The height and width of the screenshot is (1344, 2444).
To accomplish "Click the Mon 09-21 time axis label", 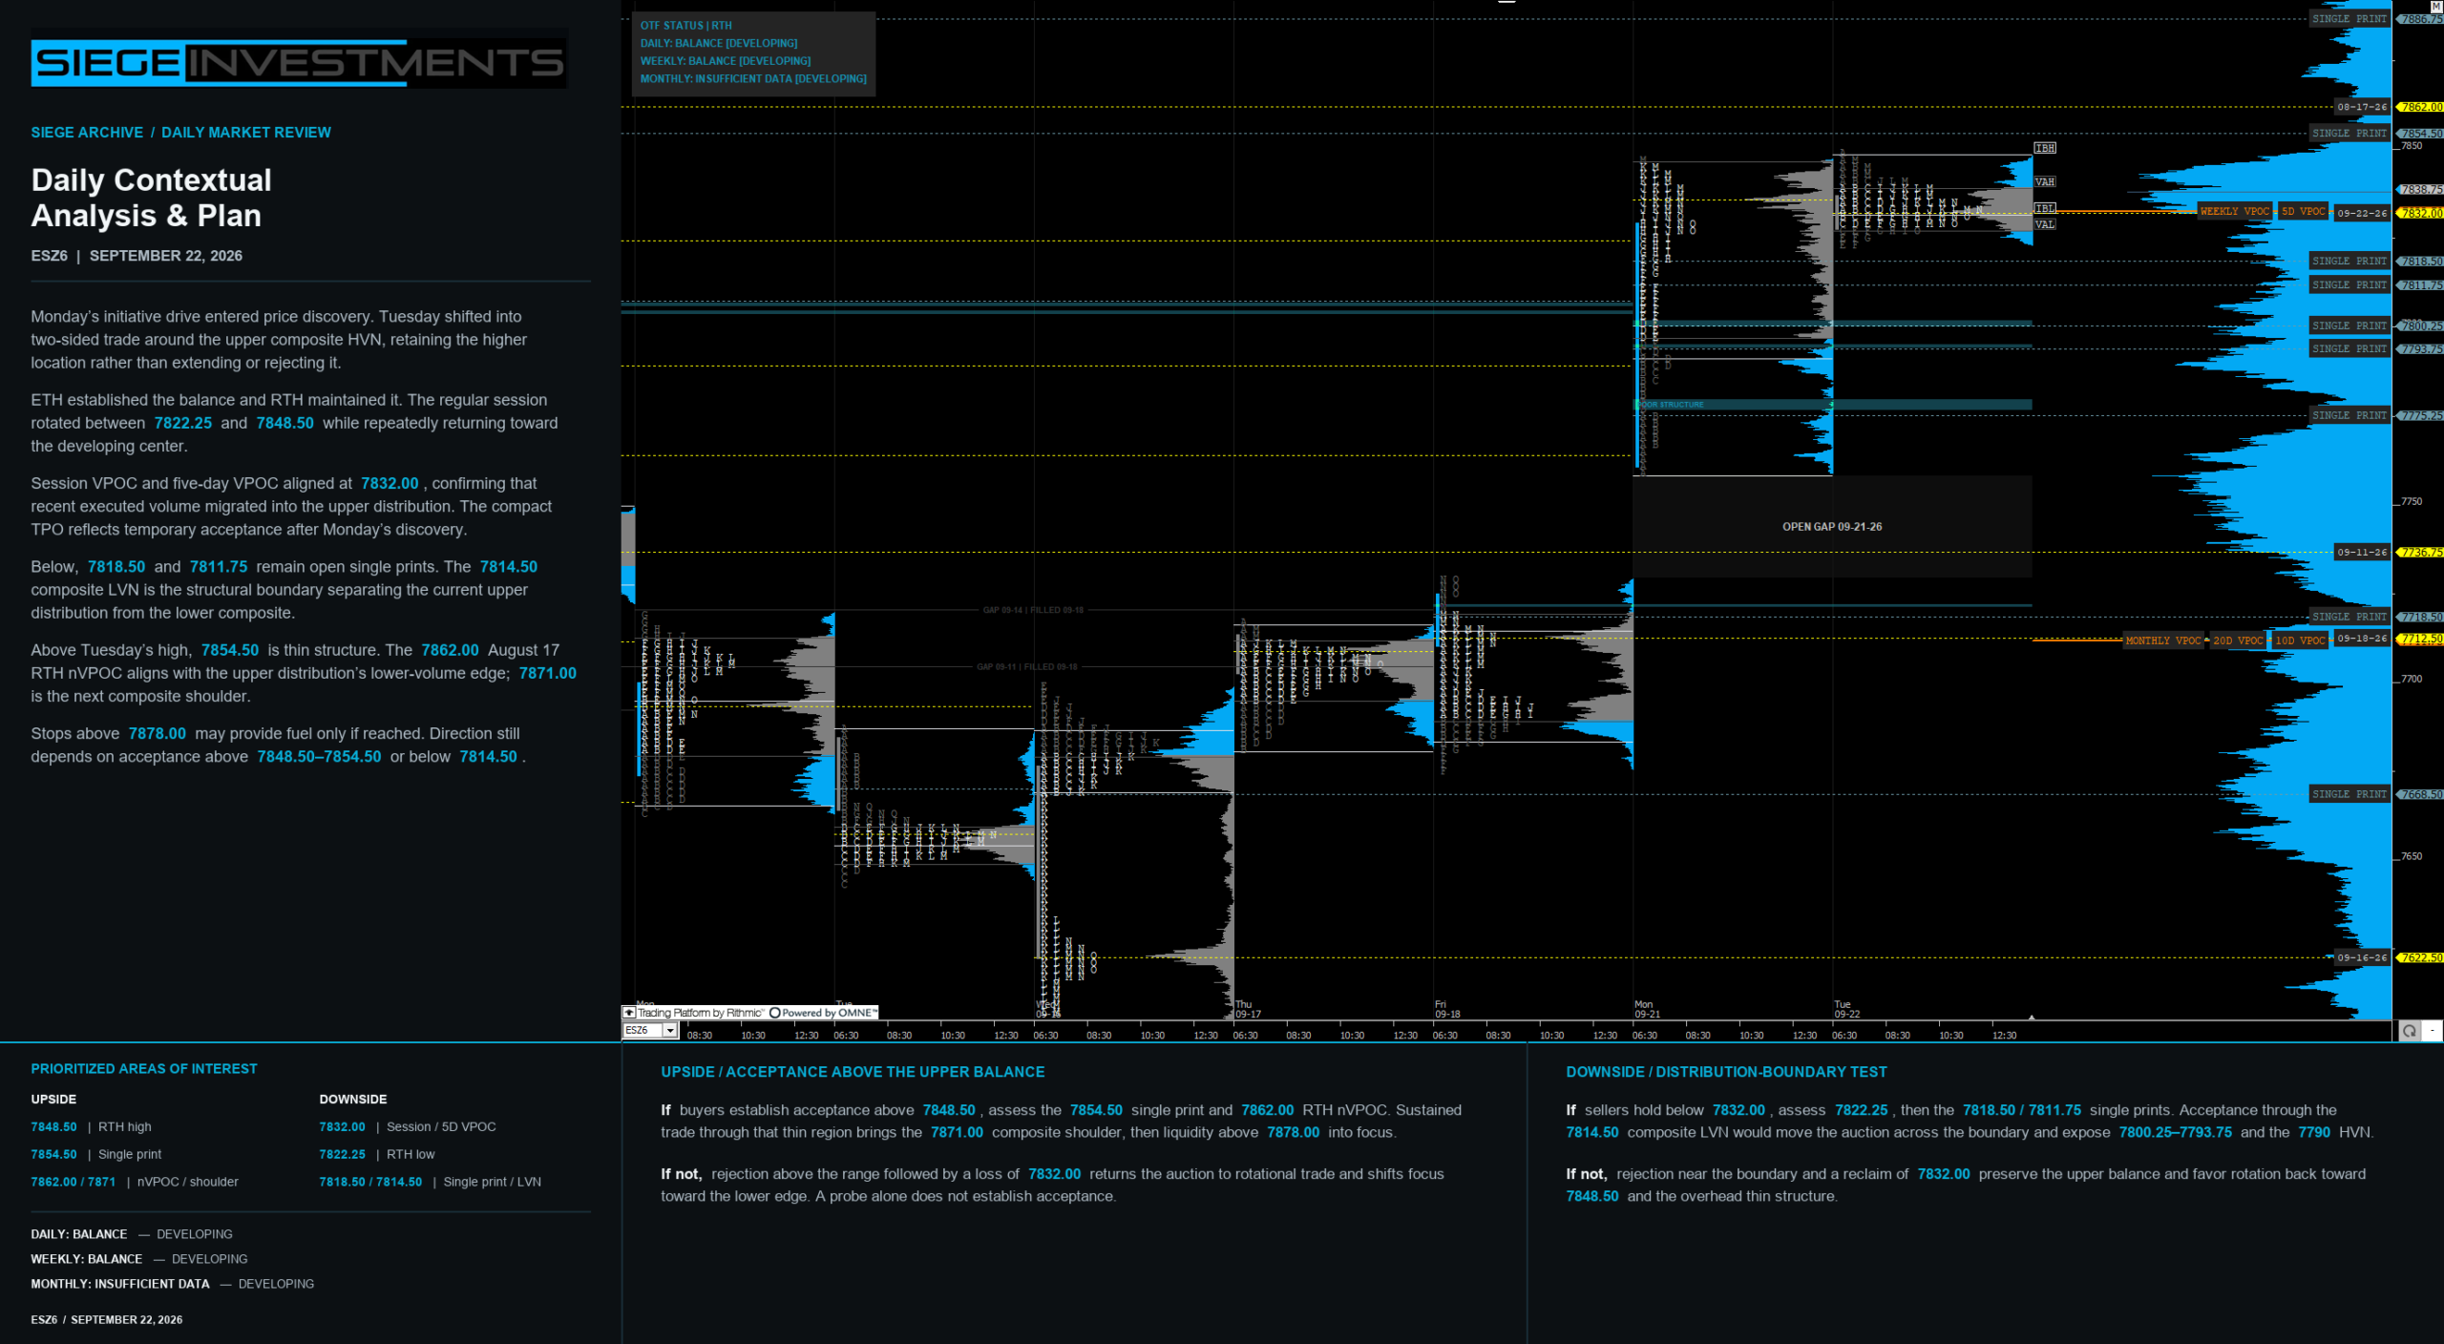I will click(x=1647, y=1009).
